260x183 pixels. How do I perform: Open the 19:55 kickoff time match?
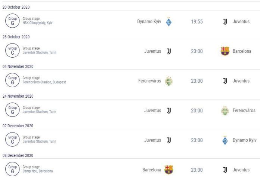pyautogui.click(x=197, y=22)
